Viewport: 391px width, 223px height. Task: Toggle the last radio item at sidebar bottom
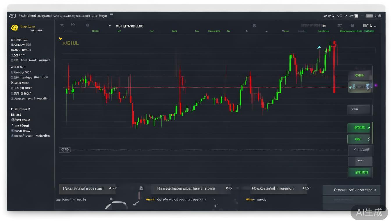pos(13,136)
